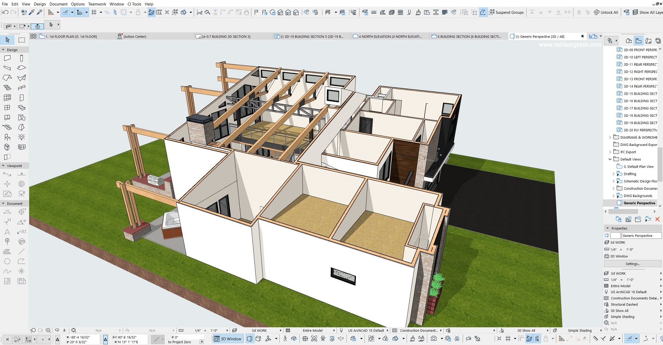Toggle perspective view icon in bottom bar
The height and width of the screenshot is (345, 663).
coord(250,339)
